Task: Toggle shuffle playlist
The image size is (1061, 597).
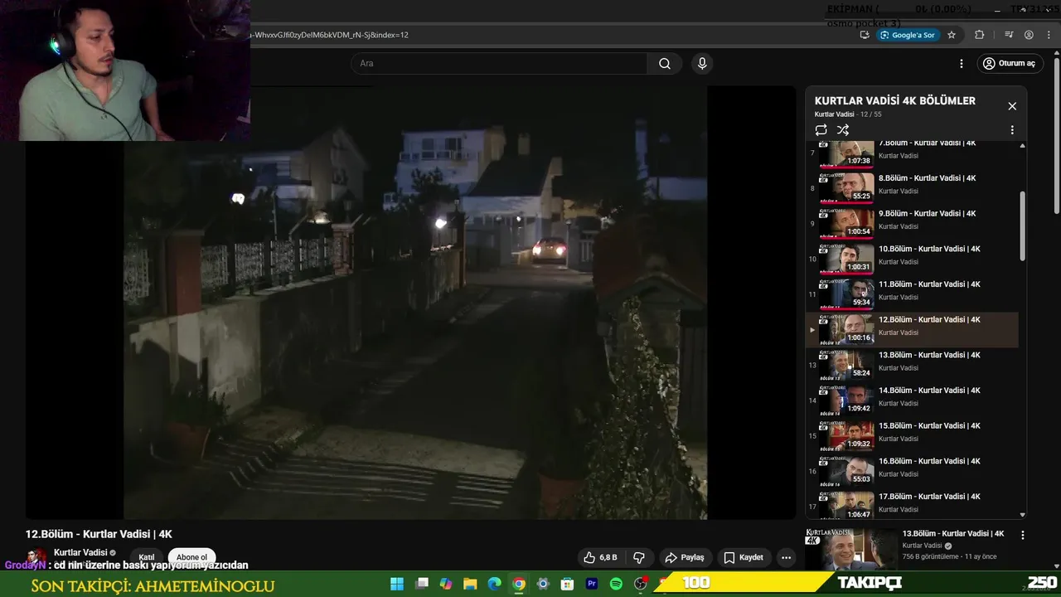Action: pos(843,130)
